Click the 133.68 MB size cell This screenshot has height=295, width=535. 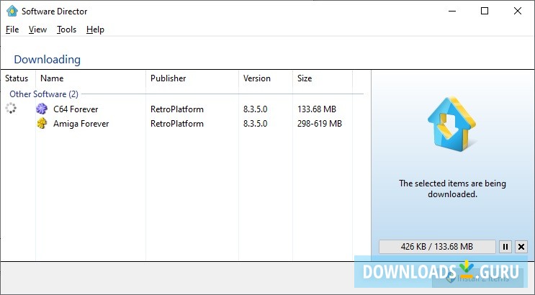point(317,109)
